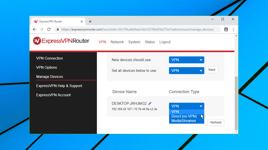
Task: Open the browser extension clipboard icon
Action: (226, 29)
